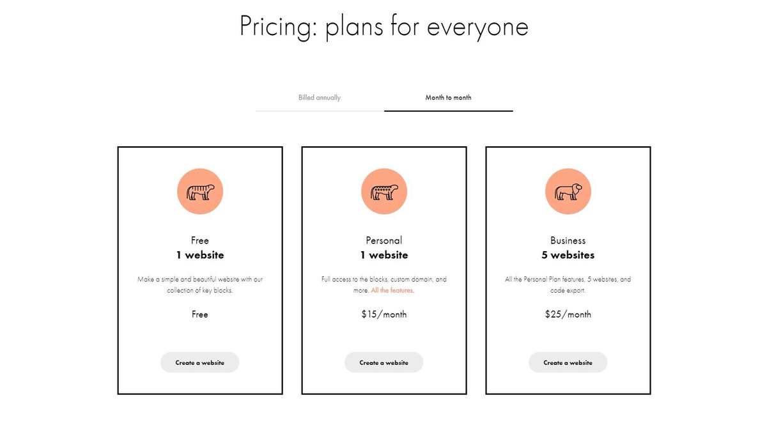Click the 1 website text under Free
Image resolution: width=767 pixels, height=432 pixels.
click(199, 254)
